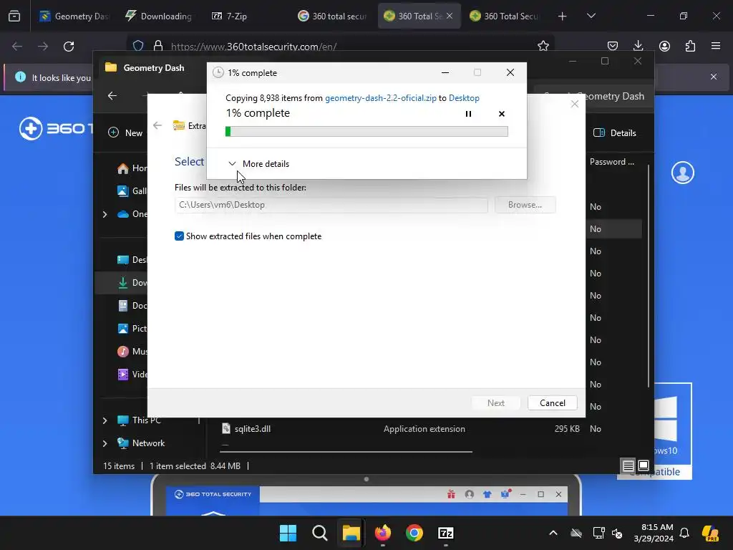Click the Password column header
Image resolution: width=733 pixels, height=550 pixels.
click(611, 162)
